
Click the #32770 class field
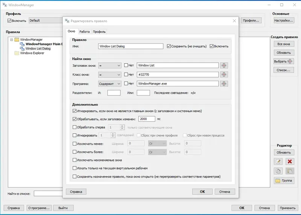pyautogui.click(x=178, y=74)
